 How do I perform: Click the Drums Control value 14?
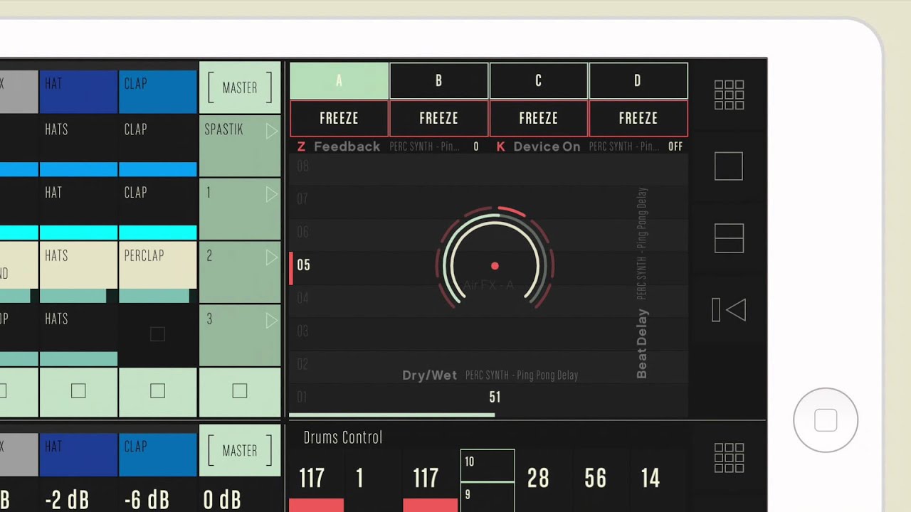coord(651,479)
